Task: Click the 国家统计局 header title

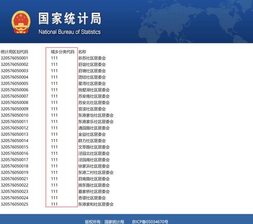Action: 70,19
